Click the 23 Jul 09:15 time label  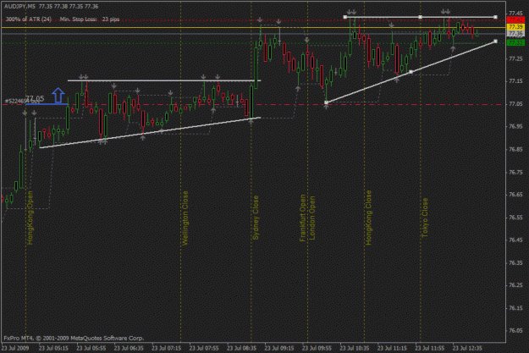pos(279,348)
